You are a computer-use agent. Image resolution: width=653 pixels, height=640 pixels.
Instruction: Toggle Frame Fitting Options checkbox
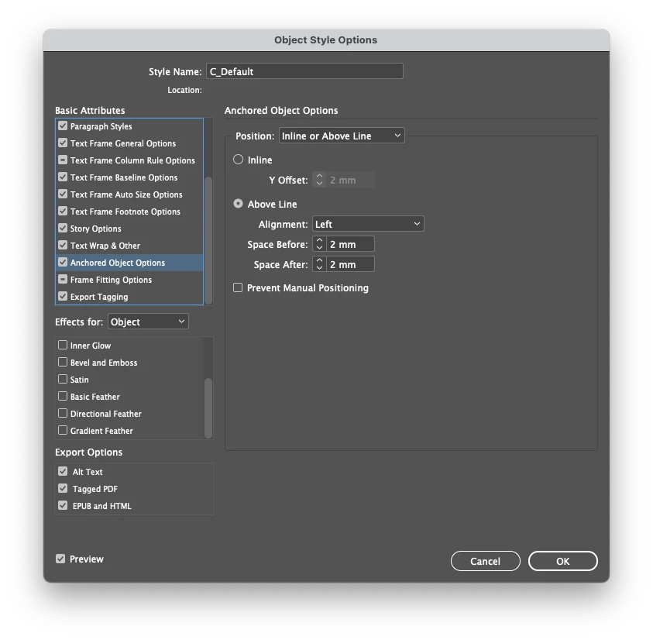coord(63,280)
